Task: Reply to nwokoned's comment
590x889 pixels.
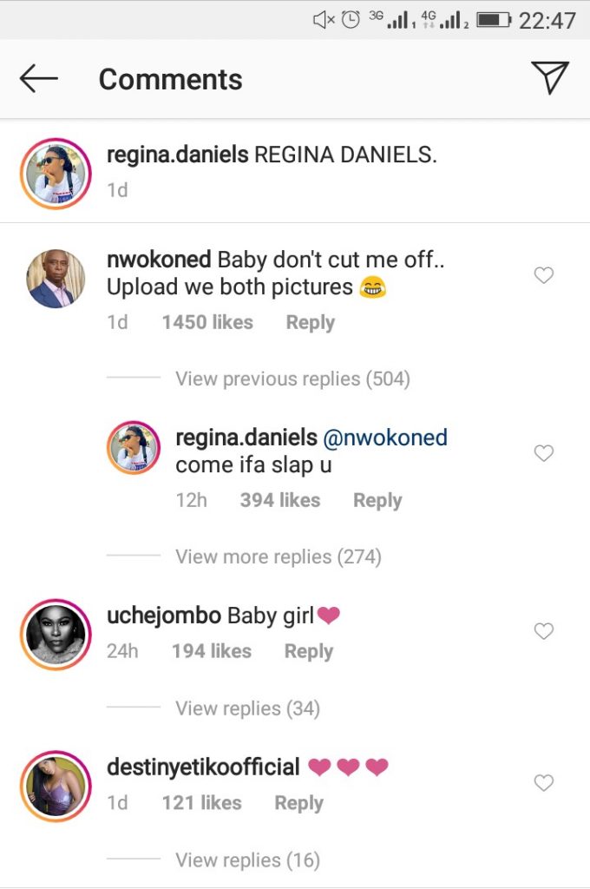Action: [310, 323]
